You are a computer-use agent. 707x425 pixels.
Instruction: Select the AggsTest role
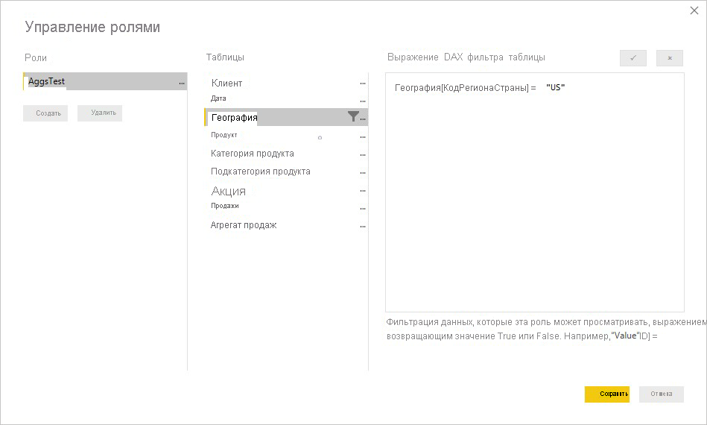[x=105, y=81]
